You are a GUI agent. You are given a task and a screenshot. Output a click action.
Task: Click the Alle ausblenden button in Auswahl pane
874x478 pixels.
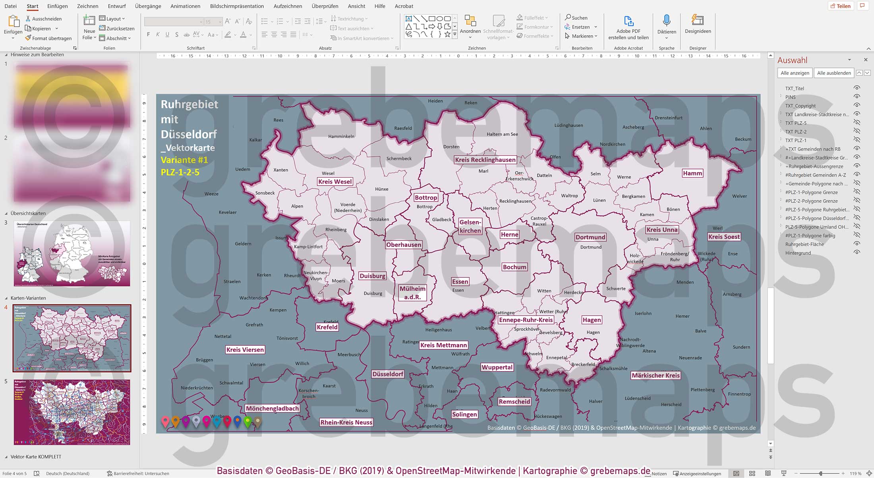[834, 73]
